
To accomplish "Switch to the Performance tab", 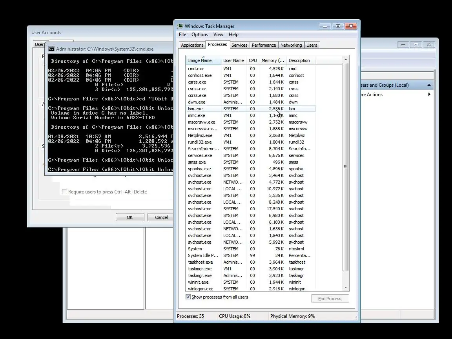I will 264,45.
